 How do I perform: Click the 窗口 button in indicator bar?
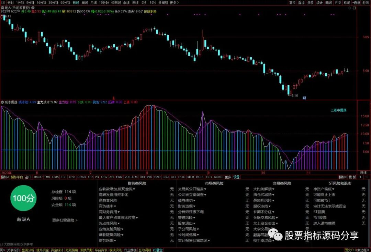(x=28, y=177)
